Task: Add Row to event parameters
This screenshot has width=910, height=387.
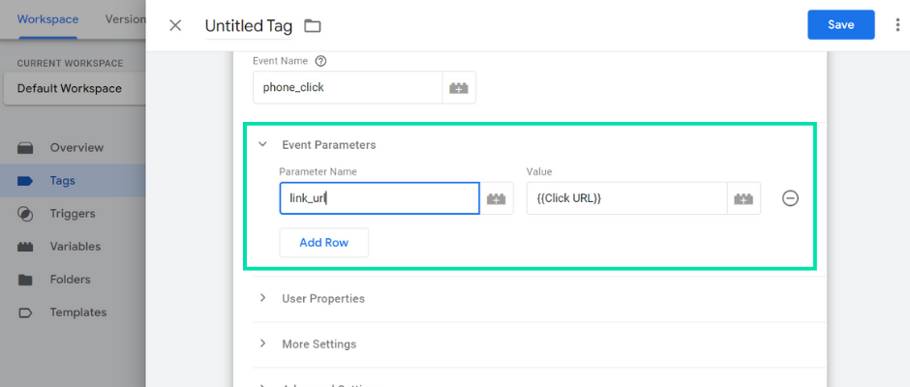Action: pos(324,243)
